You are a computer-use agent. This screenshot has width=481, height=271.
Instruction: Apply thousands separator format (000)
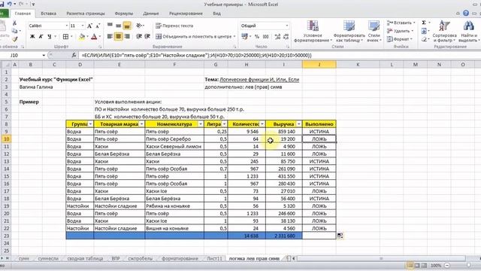coord(265,37)
